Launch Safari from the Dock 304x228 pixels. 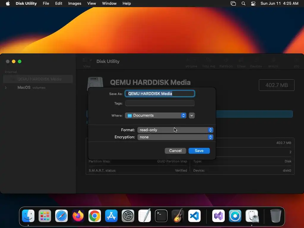(61, 216)
